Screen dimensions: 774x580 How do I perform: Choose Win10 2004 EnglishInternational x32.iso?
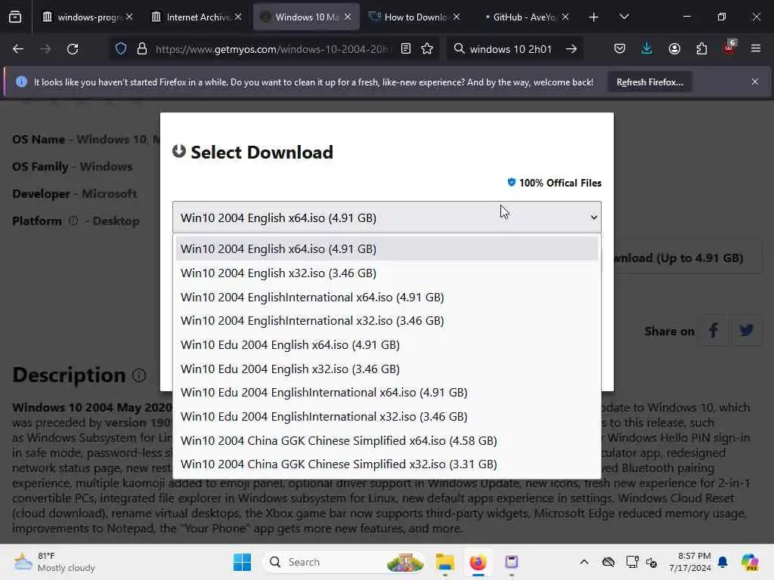(x=386, y=321)
